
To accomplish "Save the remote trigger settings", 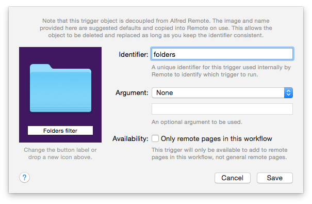I will 275,178.
